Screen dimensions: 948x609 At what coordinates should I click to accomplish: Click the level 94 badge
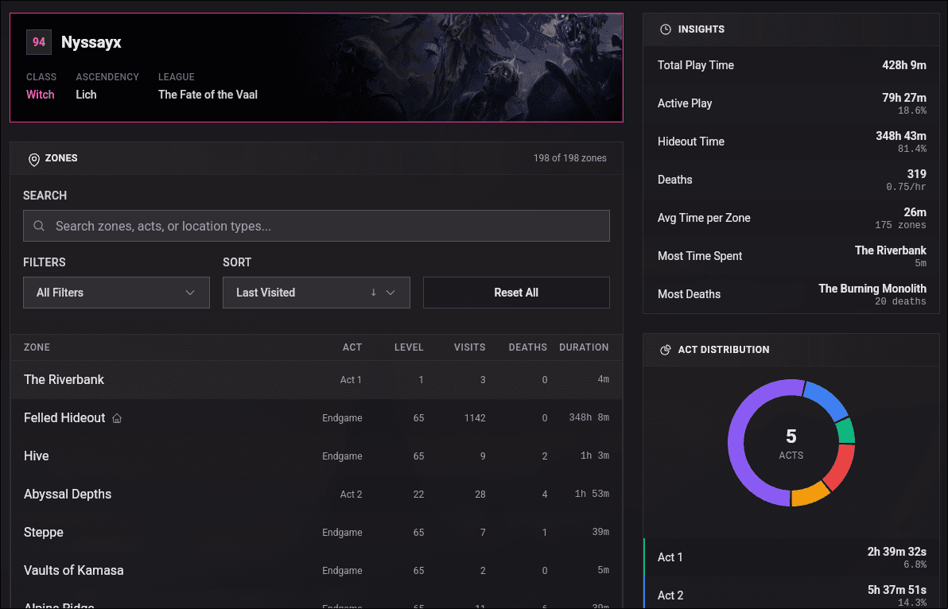(39, 42)
